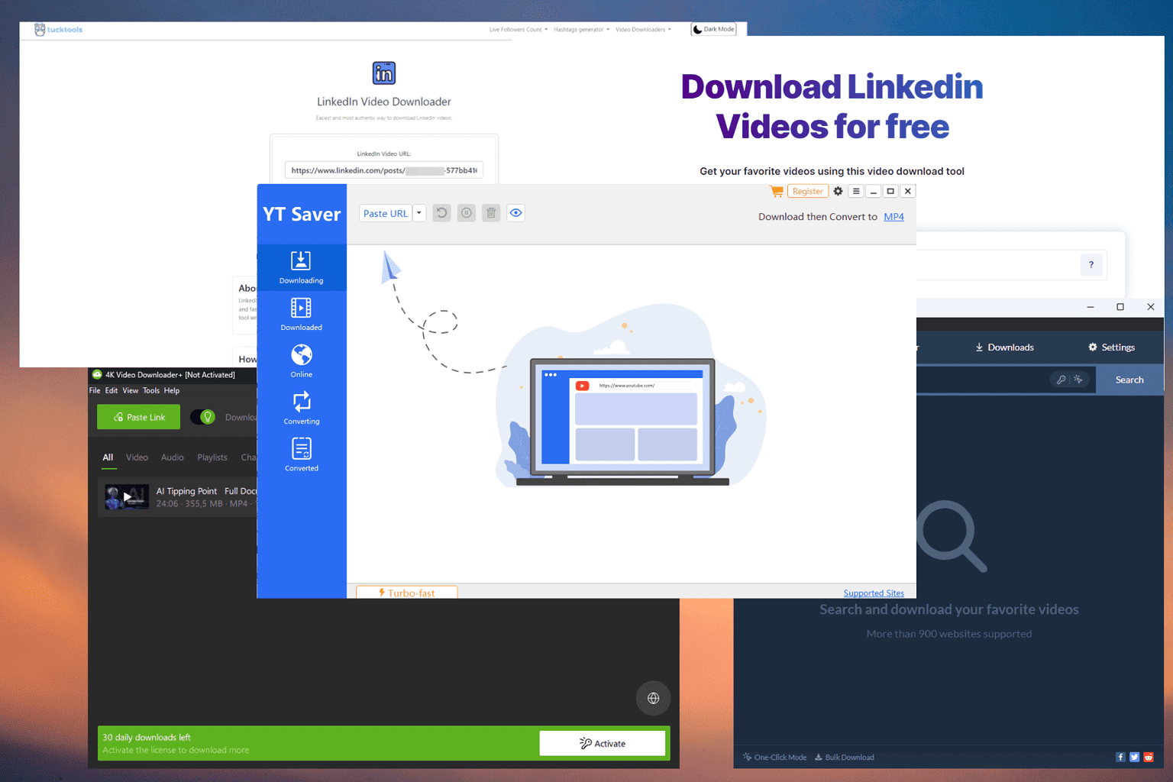
Task: Switch to the Audio tab in 4K Video Downloader
Action: (172, 457)
